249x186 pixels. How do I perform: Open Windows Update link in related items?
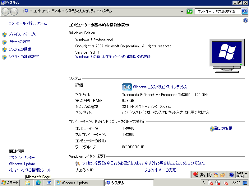pos(22,164)
